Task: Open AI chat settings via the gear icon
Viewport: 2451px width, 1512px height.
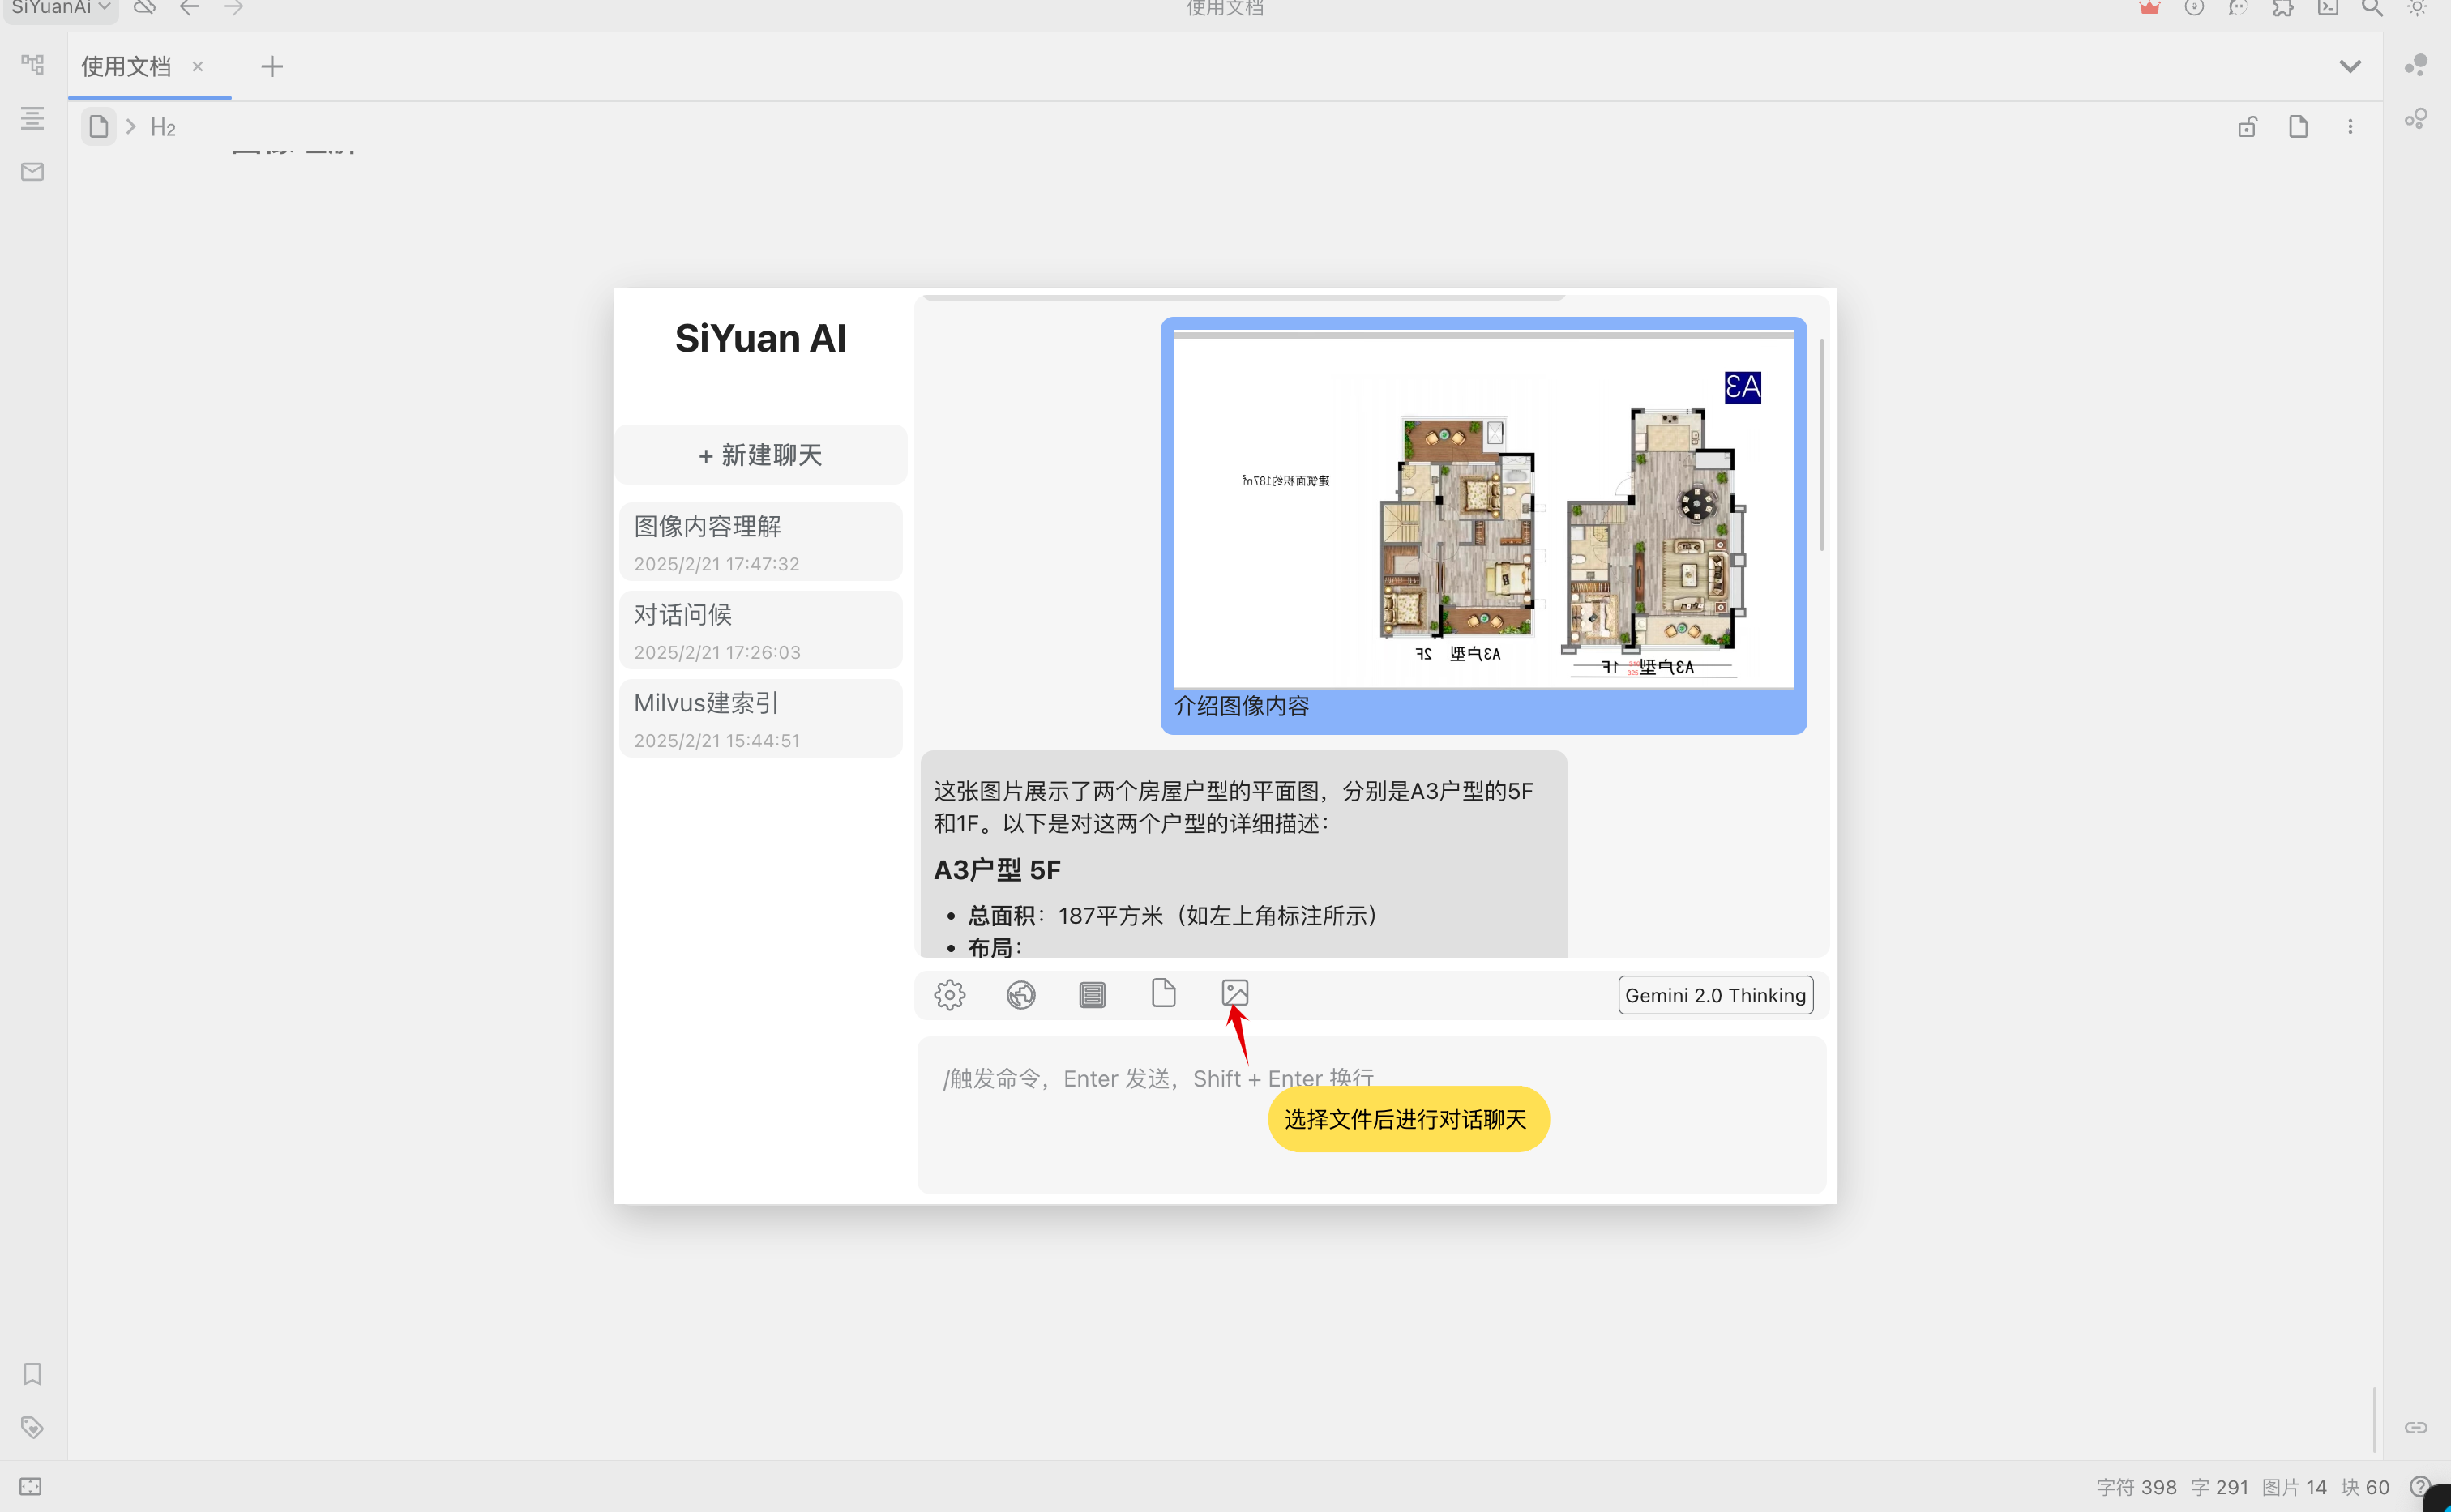Action: point(949,994)
